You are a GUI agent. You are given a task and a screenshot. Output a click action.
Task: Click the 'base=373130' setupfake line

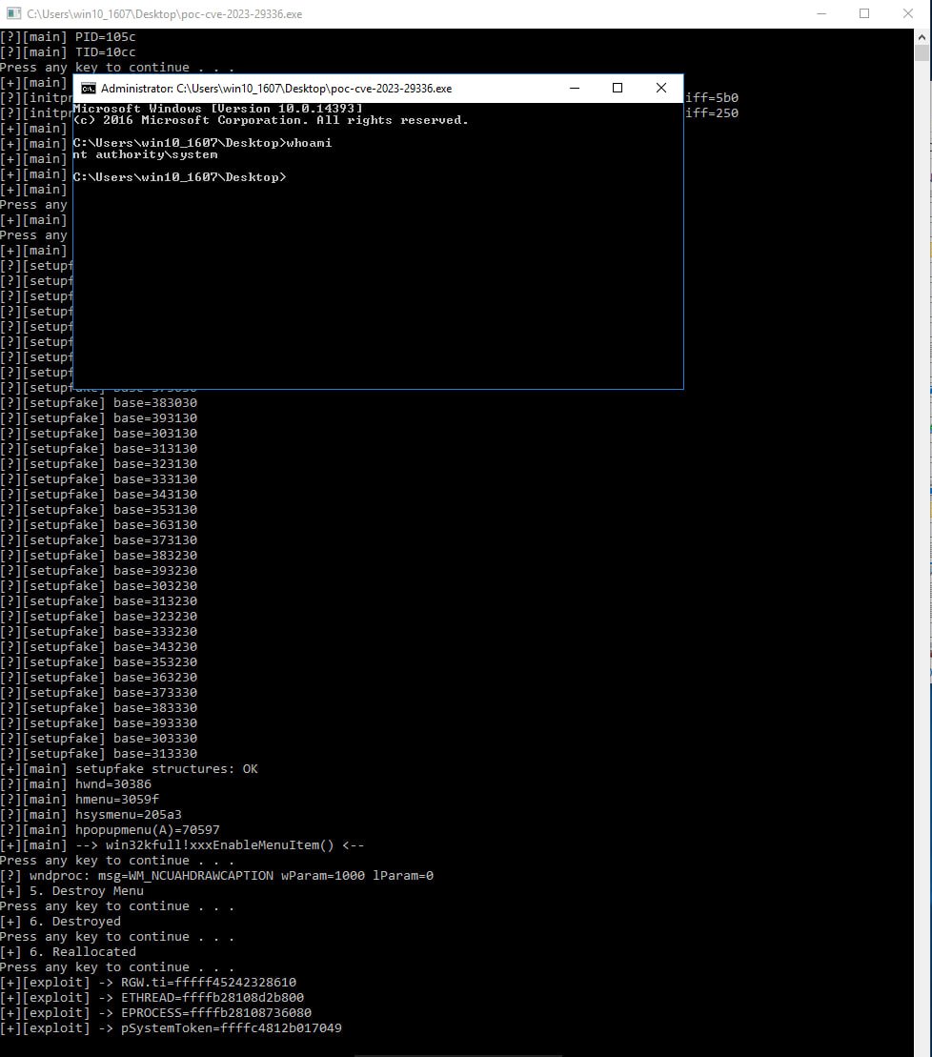98,540
